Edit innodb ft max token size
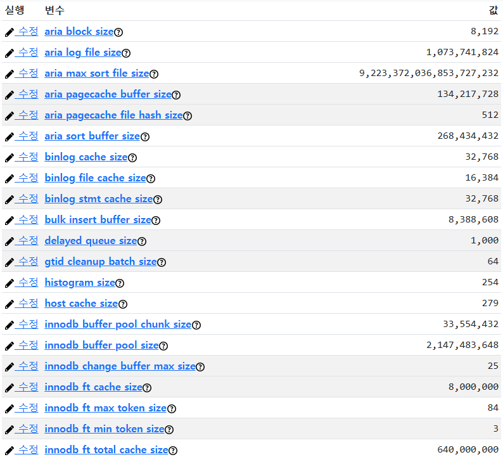 22,408
